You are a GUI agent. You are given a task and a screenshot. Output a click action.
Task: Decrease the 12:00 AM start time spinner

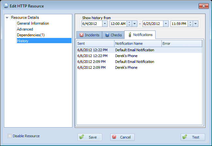[x=129, y=25]
